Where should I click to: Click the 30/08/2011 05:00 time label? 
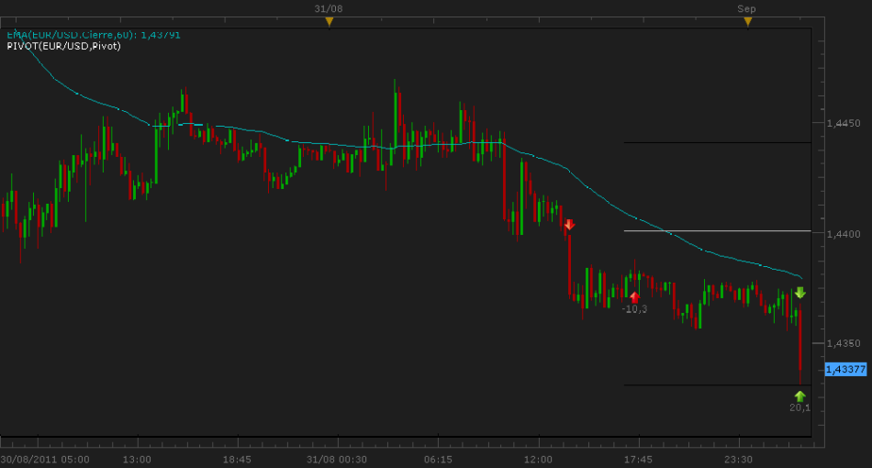pyautogui.click(x=45, y=459)
